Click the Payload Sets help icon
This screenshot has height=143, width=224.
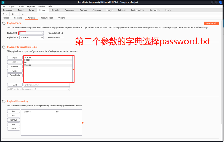[4, 23]
